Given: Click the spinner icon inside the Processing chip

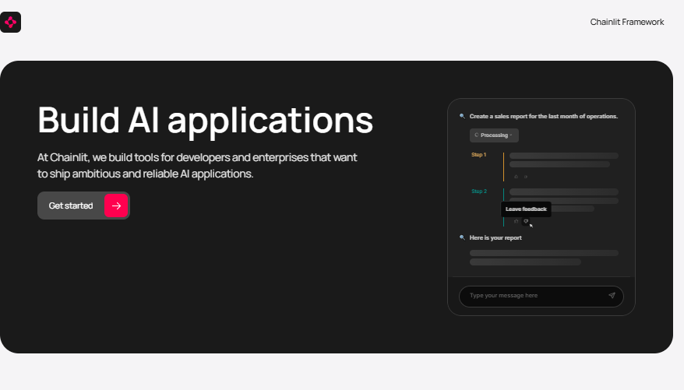Looking at the screenshot, I should coord(476,135).
